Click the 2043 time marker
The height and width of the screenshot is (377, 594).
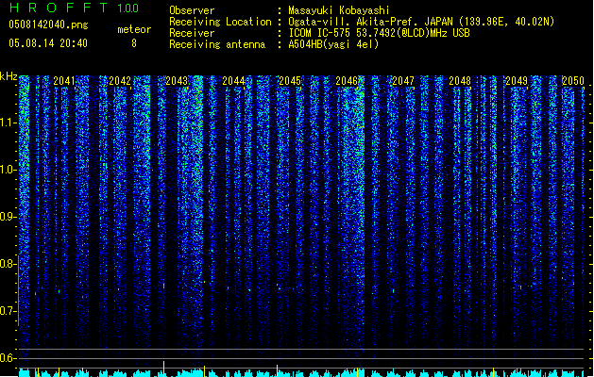pos(177,81)
